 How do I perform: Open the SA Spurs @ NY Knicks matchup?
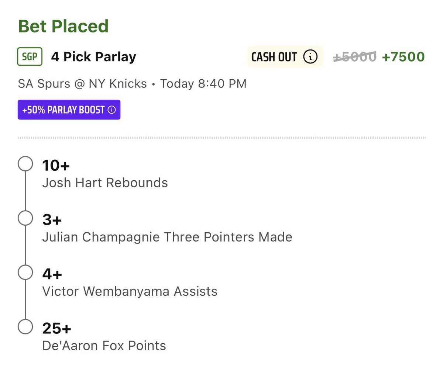pos(82,84)
